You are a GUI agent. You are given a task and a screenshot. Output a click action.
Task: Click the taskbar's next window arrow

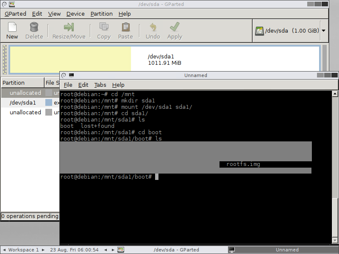click(113, 250)
